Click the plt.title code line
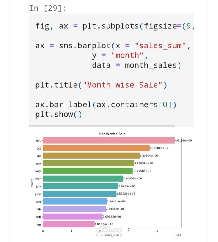Screen dimensions: 218x242 pos(101,85)
